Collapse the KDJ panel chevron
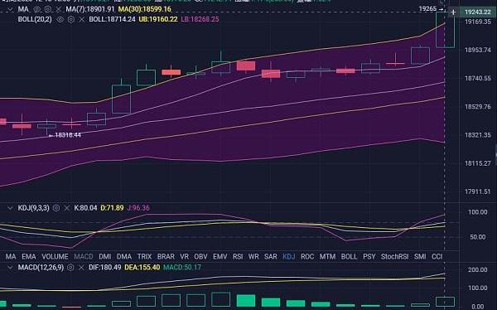 (10, 208)
